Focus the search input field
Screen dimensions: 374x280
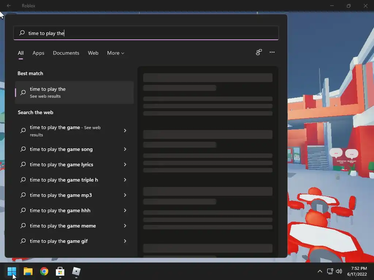(146, 33)
